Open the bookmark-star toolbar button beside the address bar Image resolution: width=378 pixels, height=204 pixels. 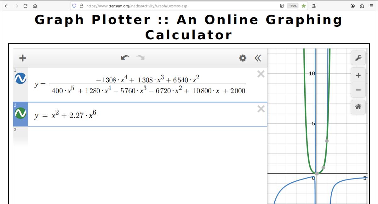(x=314, y=6)
